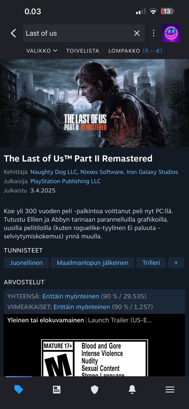Open the News icon in bottom bar

(57, 389)
